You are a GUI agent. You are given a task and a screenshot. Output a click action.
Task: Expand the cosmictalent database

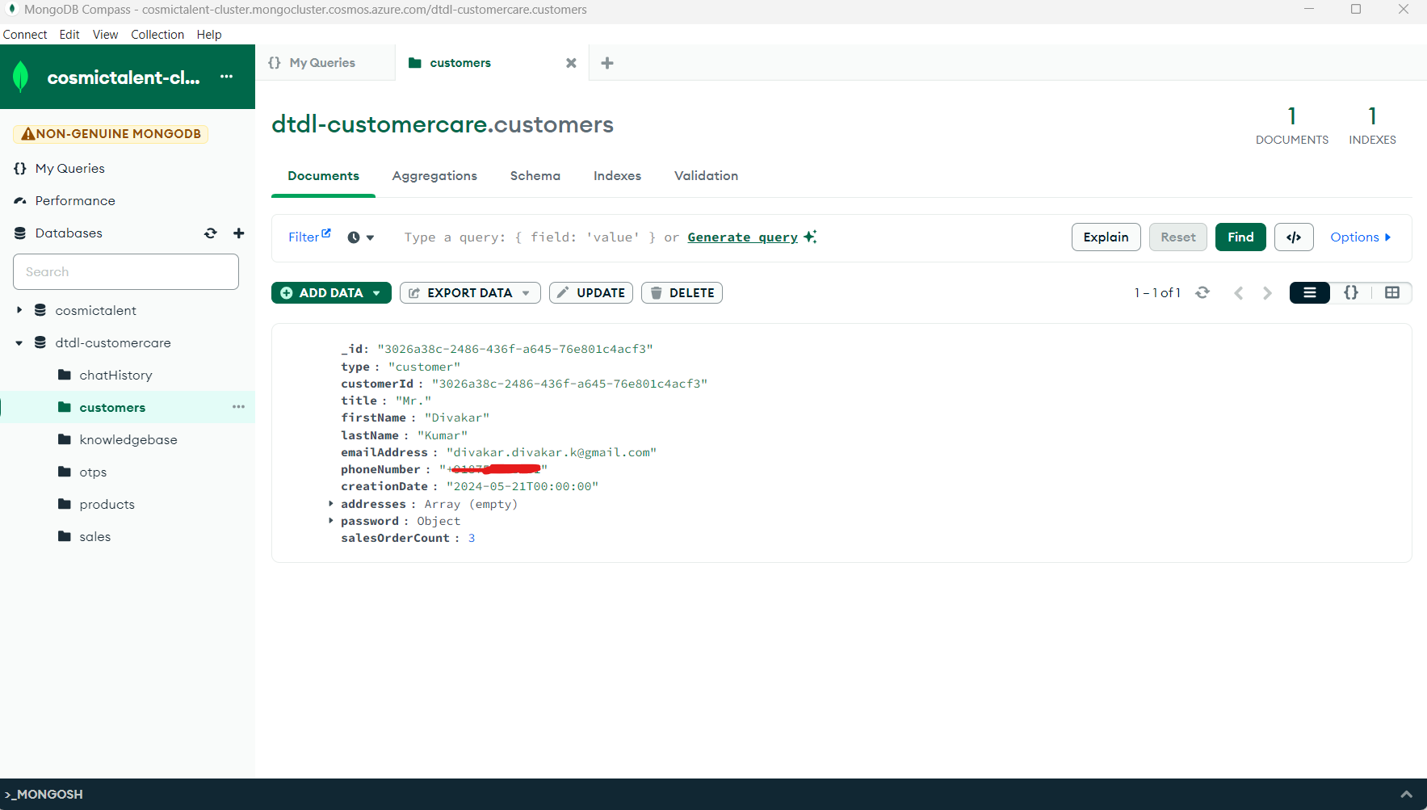pos(19,310)
